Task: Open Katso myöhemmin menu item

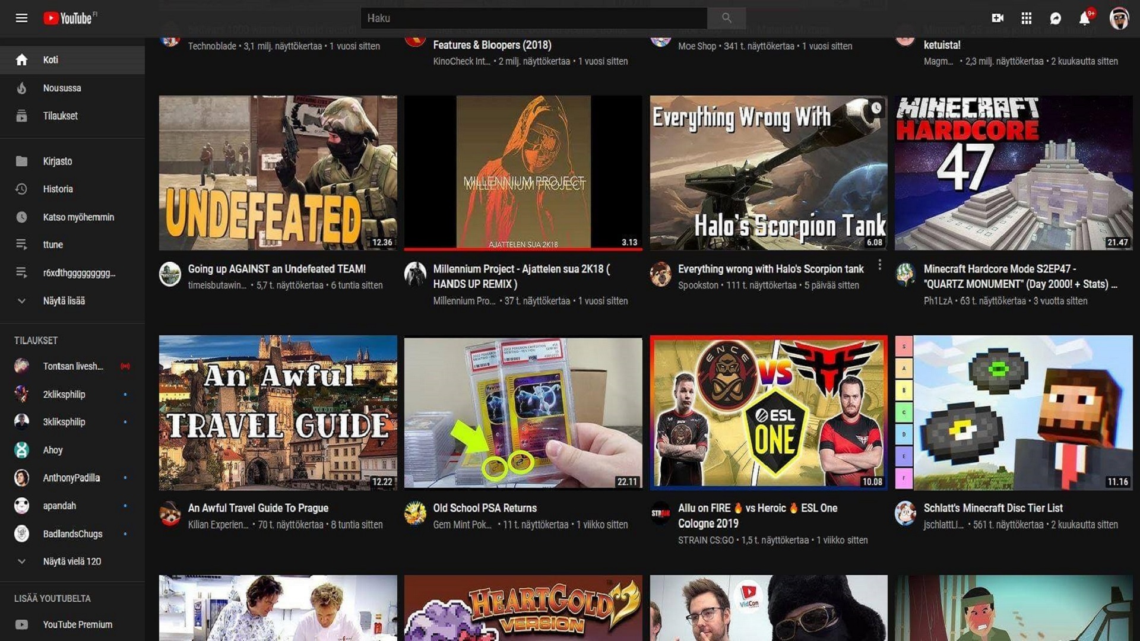Action: tap(72, 216)
